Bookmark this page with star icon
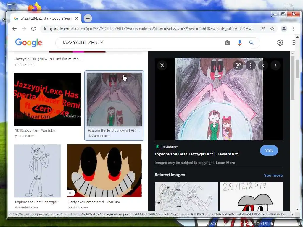303x227 pixels. click(272, 29)
